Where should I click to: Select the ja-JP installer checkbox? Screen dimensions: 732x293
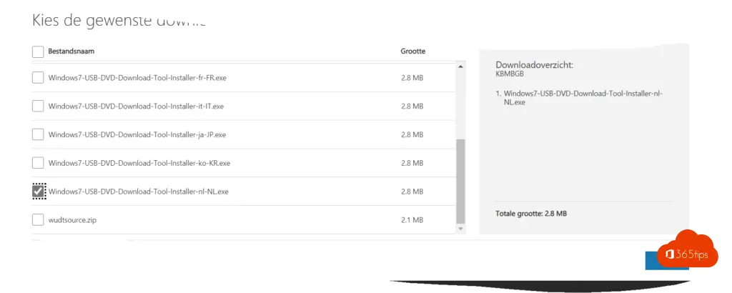click(38, 134)
